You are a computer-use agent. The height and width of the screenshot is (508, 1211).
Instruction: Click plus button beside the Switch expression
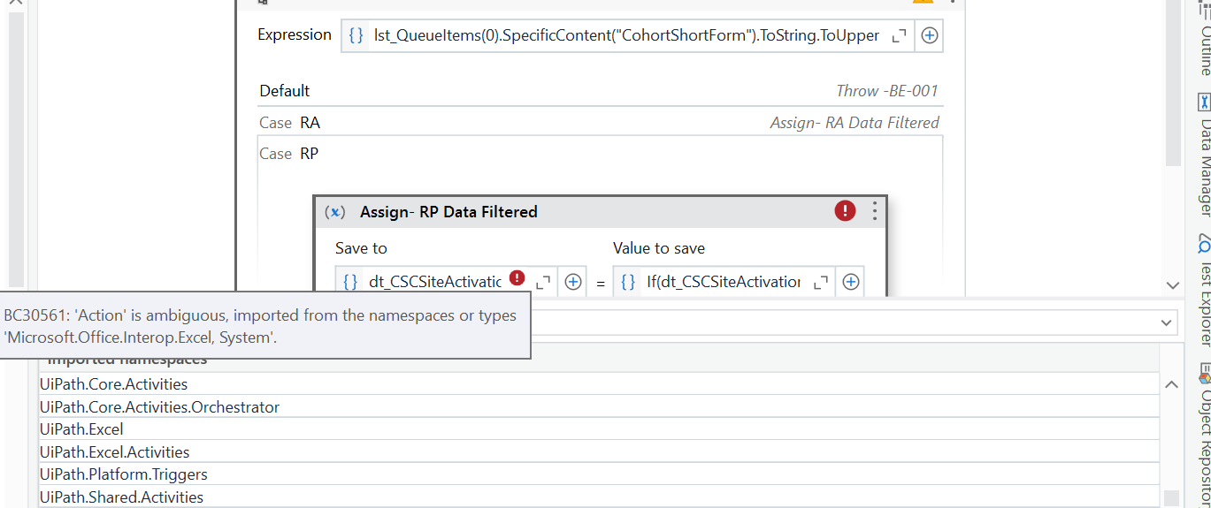(930, 36)
